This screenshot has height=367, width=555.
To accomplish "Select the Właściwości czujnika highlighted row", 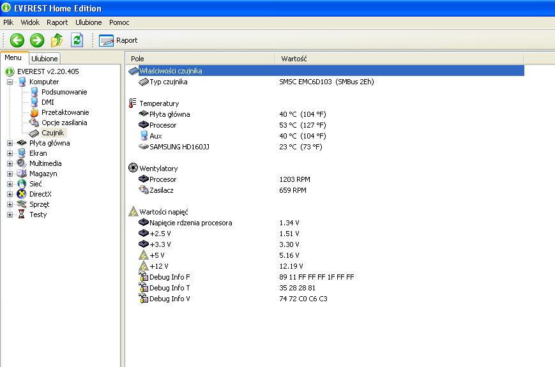I will [326, 71].
